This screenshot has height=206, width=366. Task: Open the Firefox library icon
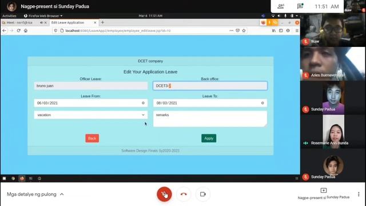274,30
